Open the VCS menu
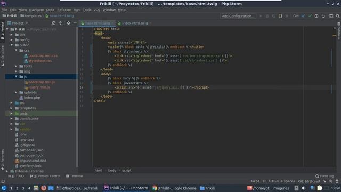Screen dimensions: 341x192 pos(96,10)
